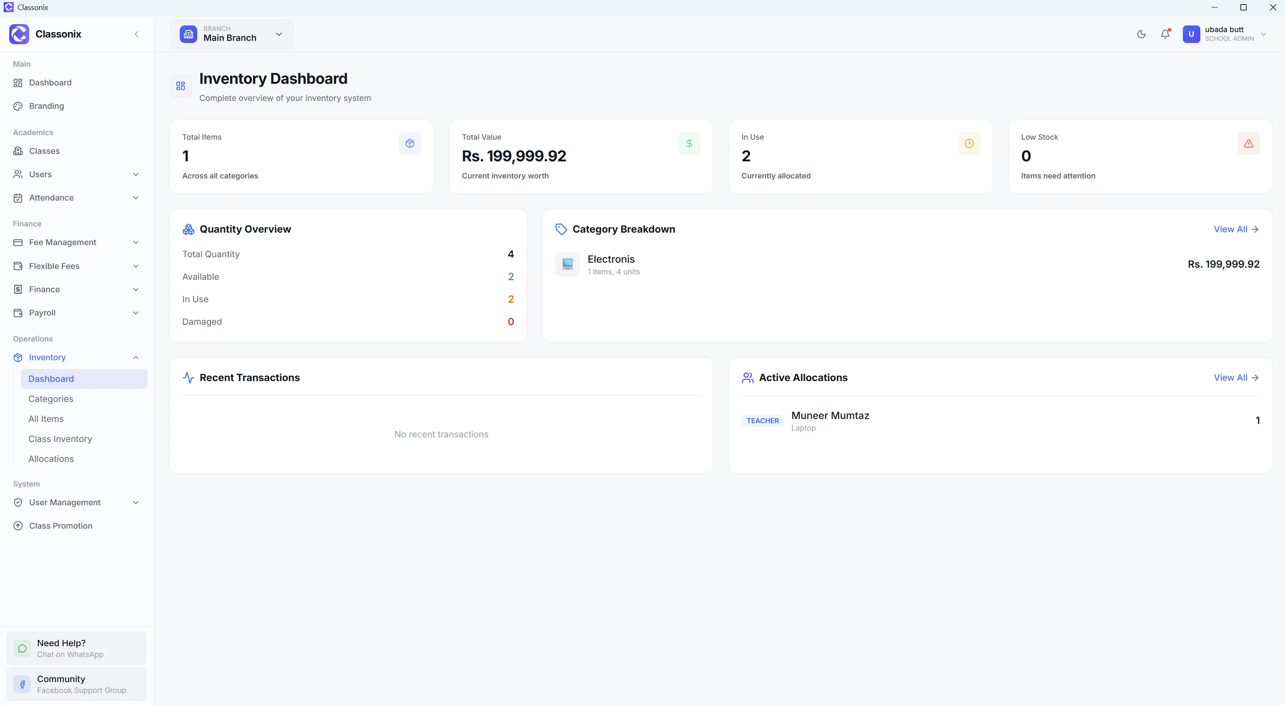This screenshot has width=1285, height=705.
Task: Click the In Use clock icon
Action: coord(969,143)
